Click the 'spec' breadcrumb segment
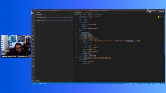 (x=84, y=14)
